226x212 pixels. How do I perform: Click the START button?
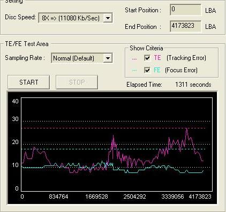[x=29, y=82]
